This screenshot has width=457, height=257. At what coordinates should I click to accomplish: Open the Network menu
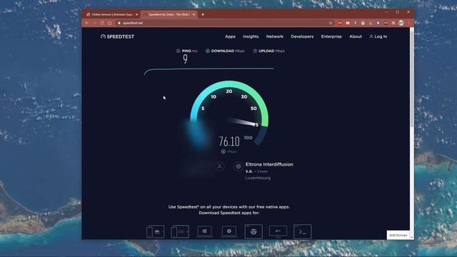(x=274, y=36)
